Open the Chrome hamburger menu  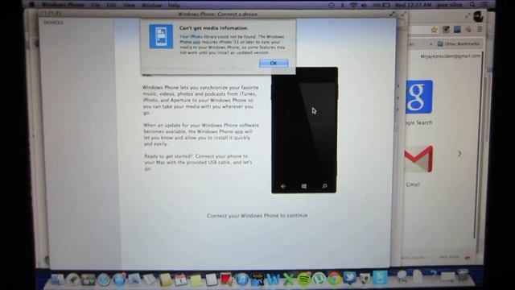(x=480, y=29)
